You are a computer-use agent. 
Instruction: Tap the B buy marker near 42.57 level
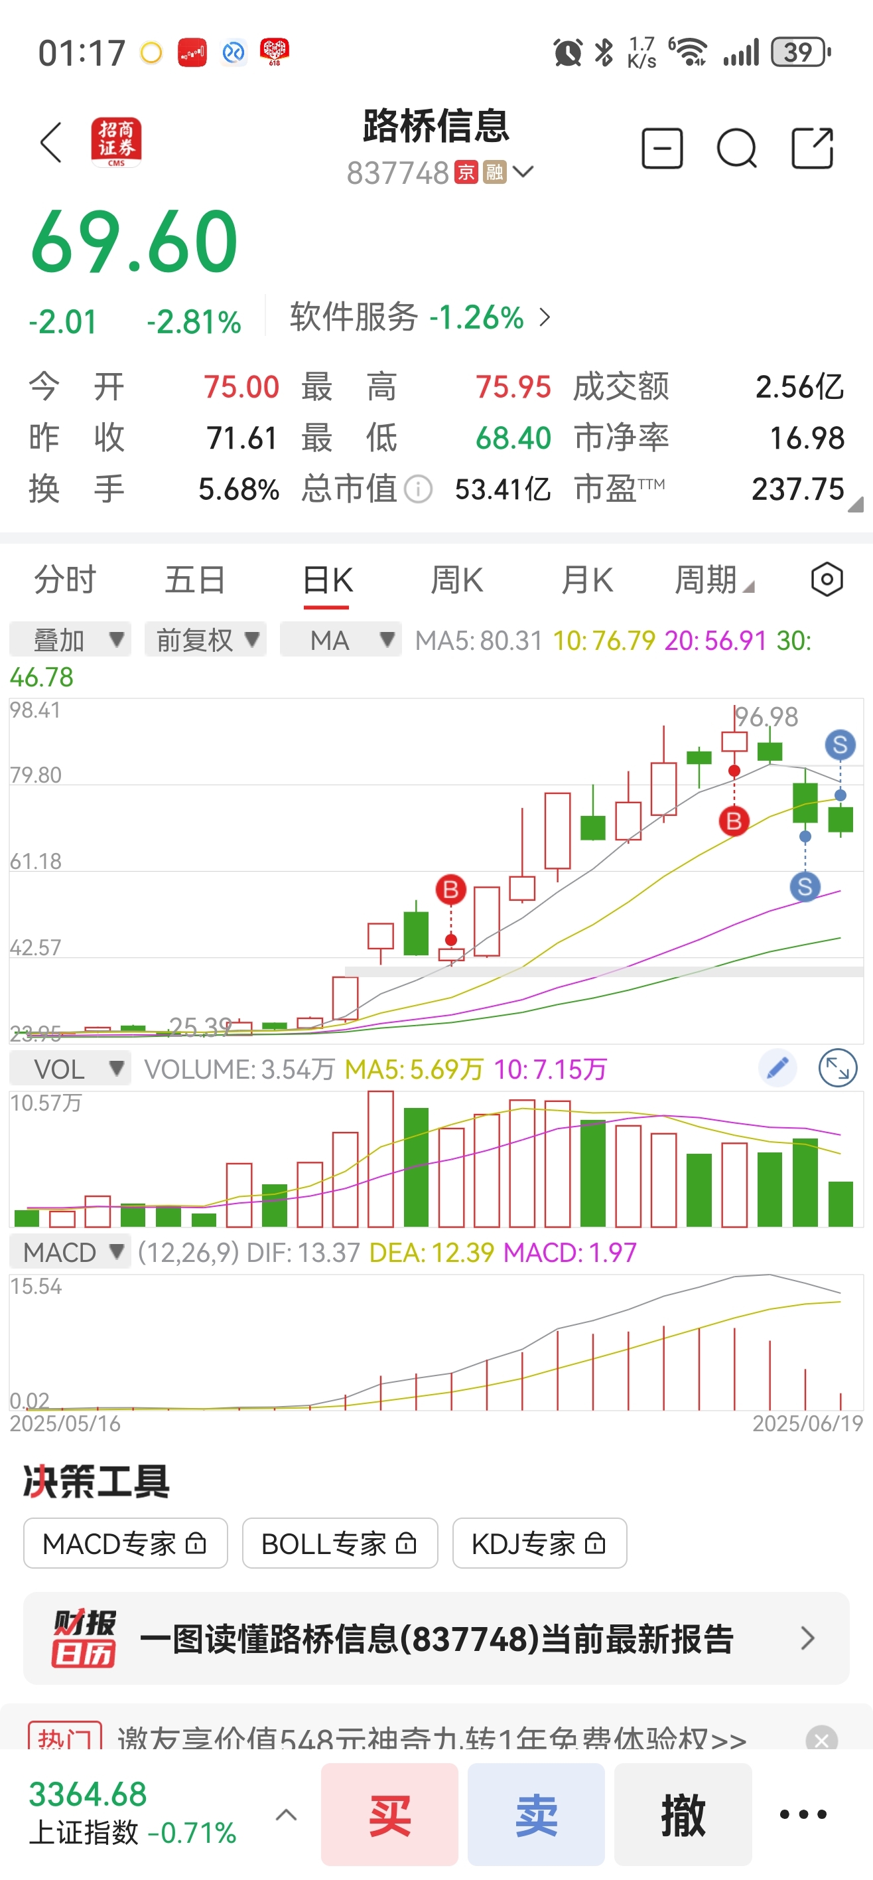point(450,890)
